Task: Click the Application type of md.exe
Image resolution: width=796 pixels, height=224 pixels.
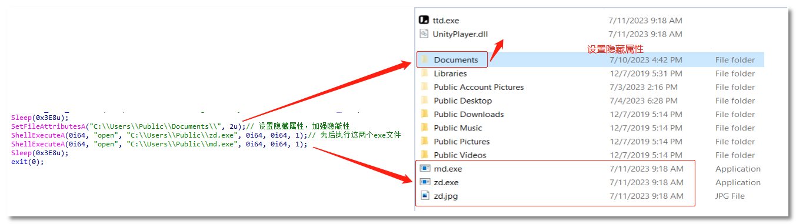Action: [738, 169]
